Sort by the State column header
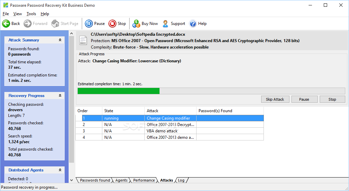Image resolution: width=349 pixels, height=191 pixels. click(x=123, y=111)
